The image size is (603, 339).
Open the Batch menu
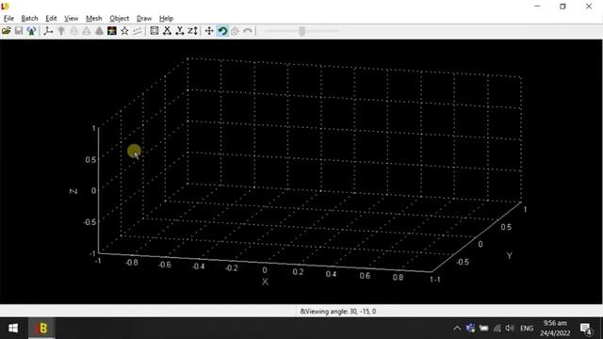click(x=29, y=19)
